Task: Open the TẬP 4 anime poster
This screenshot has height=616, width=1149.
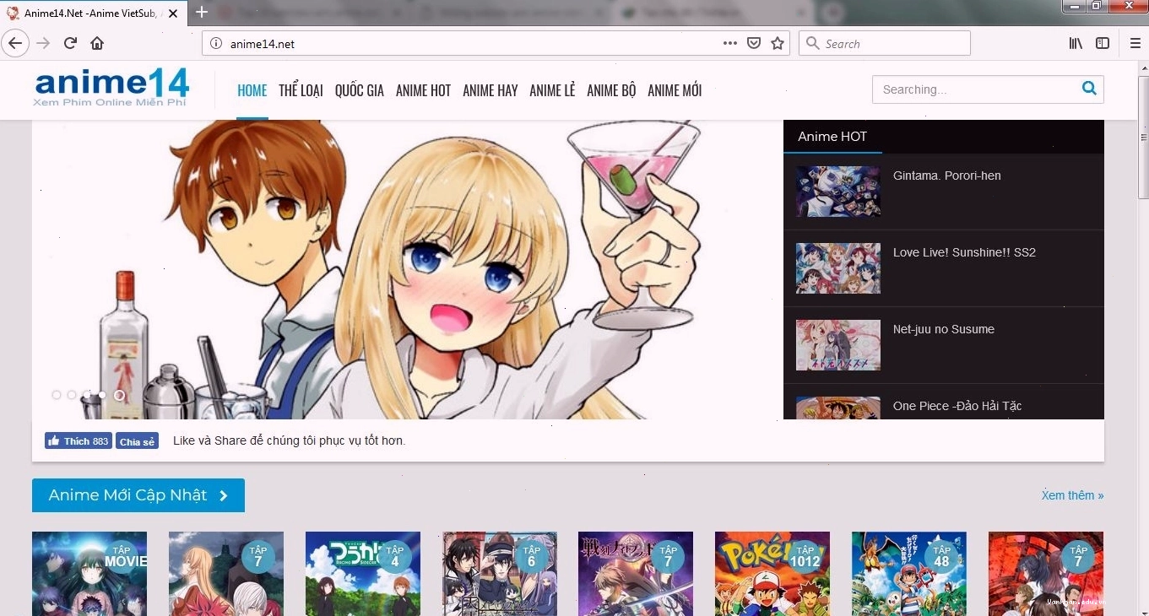Action: [363, 574]
